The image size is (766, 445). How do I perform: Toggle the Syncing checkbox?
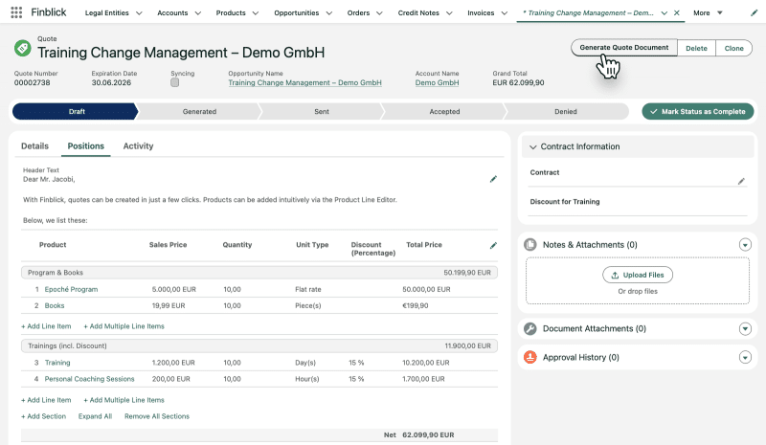click(174, 83)
